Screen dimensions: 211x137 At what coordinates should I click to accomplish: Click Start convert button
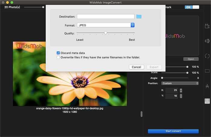[x=173, y=131]
